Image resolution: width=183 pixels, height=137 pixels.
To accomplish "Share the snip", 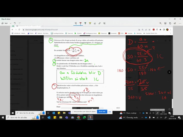I will coord(175,23).
